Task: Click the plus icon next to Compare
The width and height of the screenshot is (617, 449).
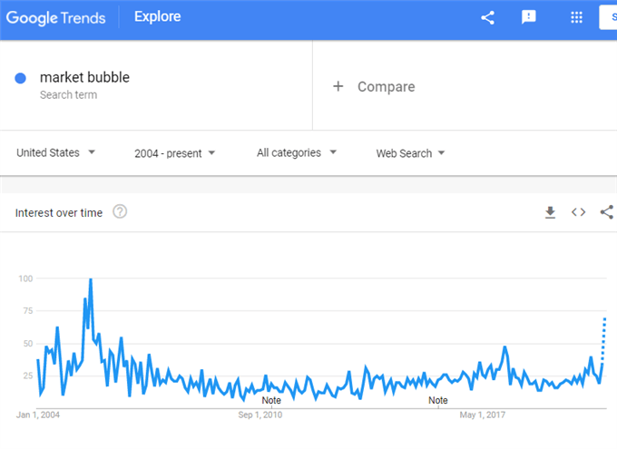Action: click(x=338, y=86)
